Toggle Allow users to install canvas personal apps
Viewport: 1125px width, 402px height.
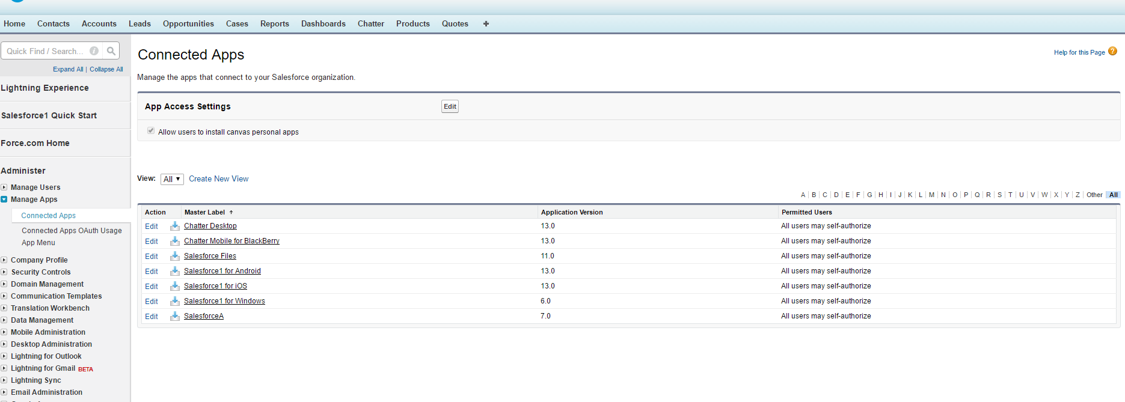click(x=151, y=130)
